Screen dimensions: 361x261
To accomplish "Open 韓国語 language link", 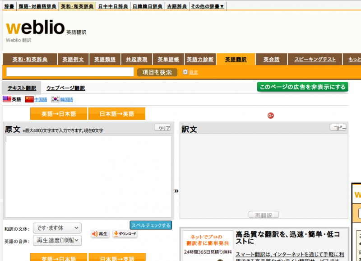I will 66,99.
